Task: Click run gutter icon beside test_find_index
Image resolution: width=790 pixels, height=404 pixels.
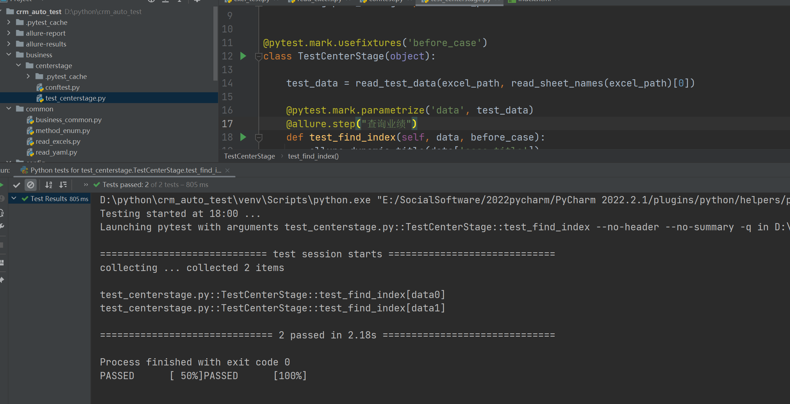Action: [243, 137]
